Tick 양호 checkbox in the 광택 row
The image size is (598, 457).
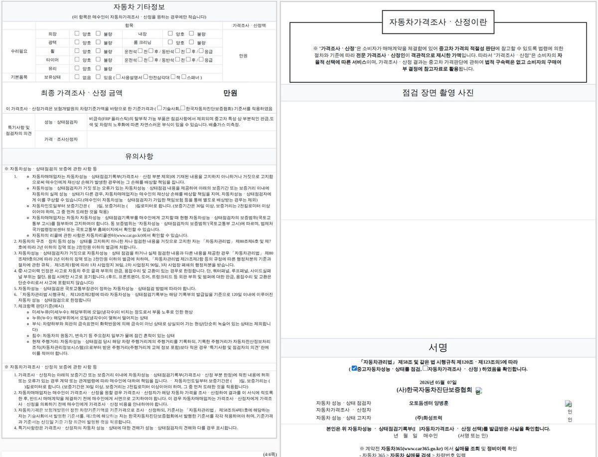tap(77, 42)
